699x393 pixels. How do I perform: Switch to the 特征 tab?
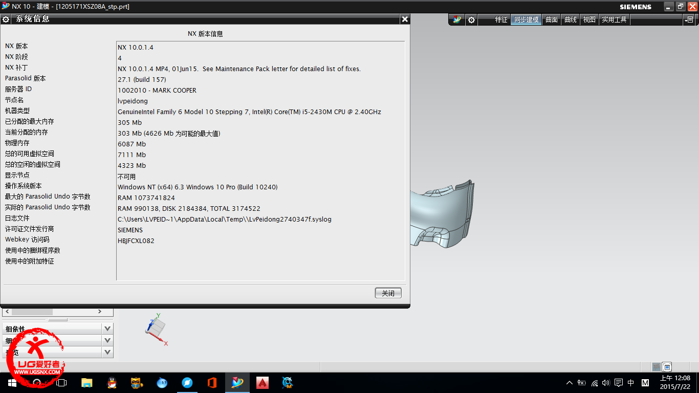(x=501, y=19)
